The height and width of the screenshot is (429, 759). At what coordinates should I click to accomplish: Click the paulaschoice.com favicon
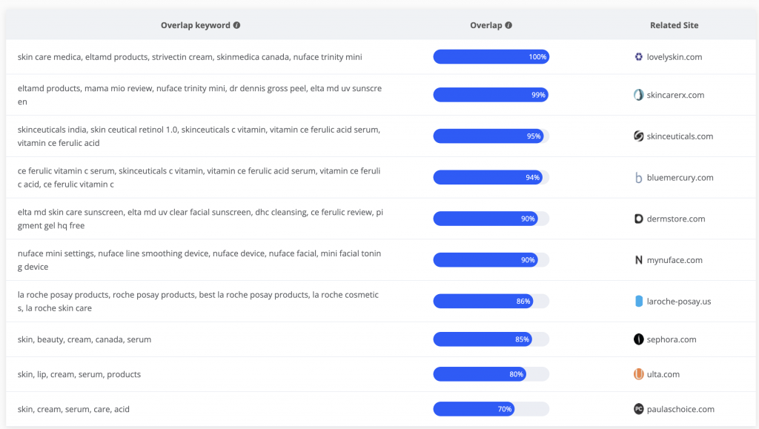coord(638,409)
